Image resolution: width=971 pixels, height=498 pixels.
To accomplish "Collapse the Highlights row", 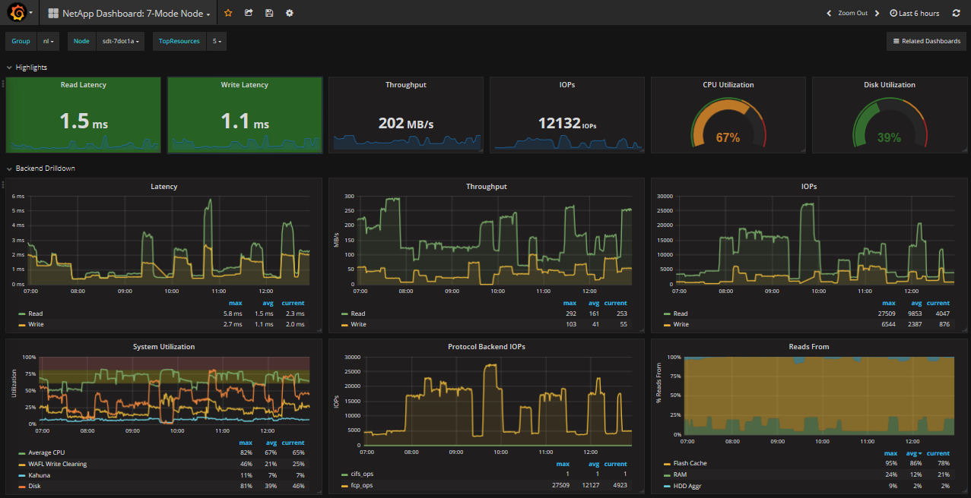I will point(27,67).
